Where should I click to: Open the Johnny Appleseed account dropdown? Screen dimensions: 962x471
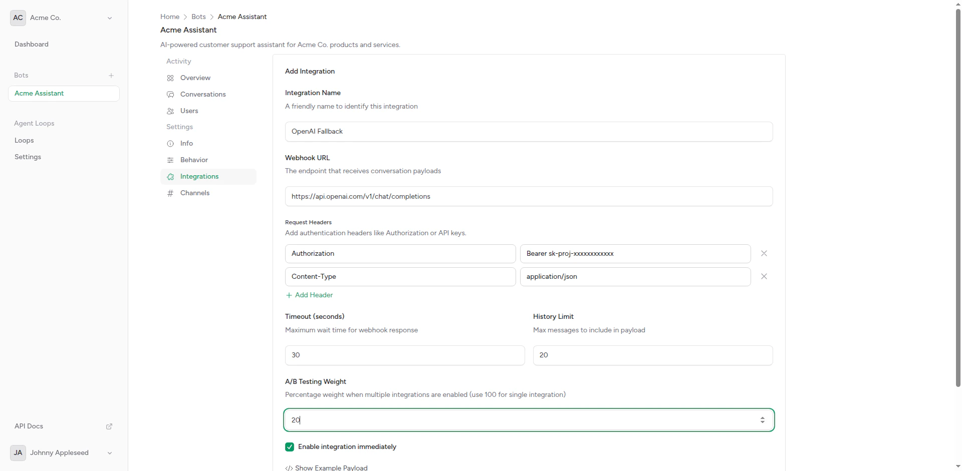[109, 453]
